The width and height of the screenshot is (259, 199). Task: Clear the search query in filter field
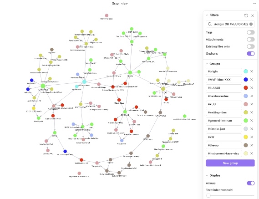(x=251, y=24)
